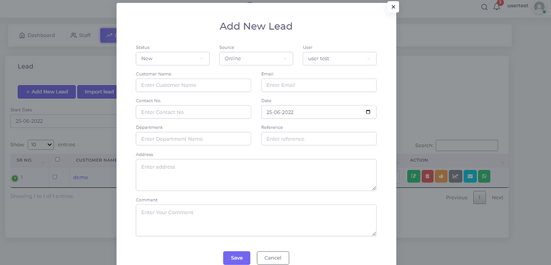This screenshot has width=551, height=265.
Task: Click Next pagination link
Action: 497,198
